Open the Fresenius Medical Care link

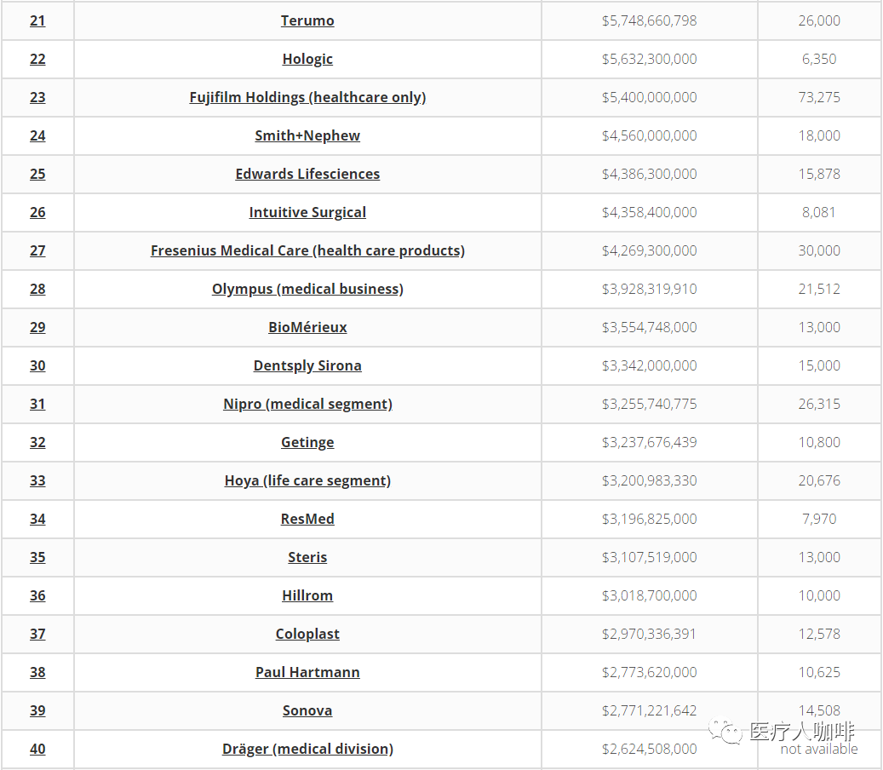click(307, 250)
